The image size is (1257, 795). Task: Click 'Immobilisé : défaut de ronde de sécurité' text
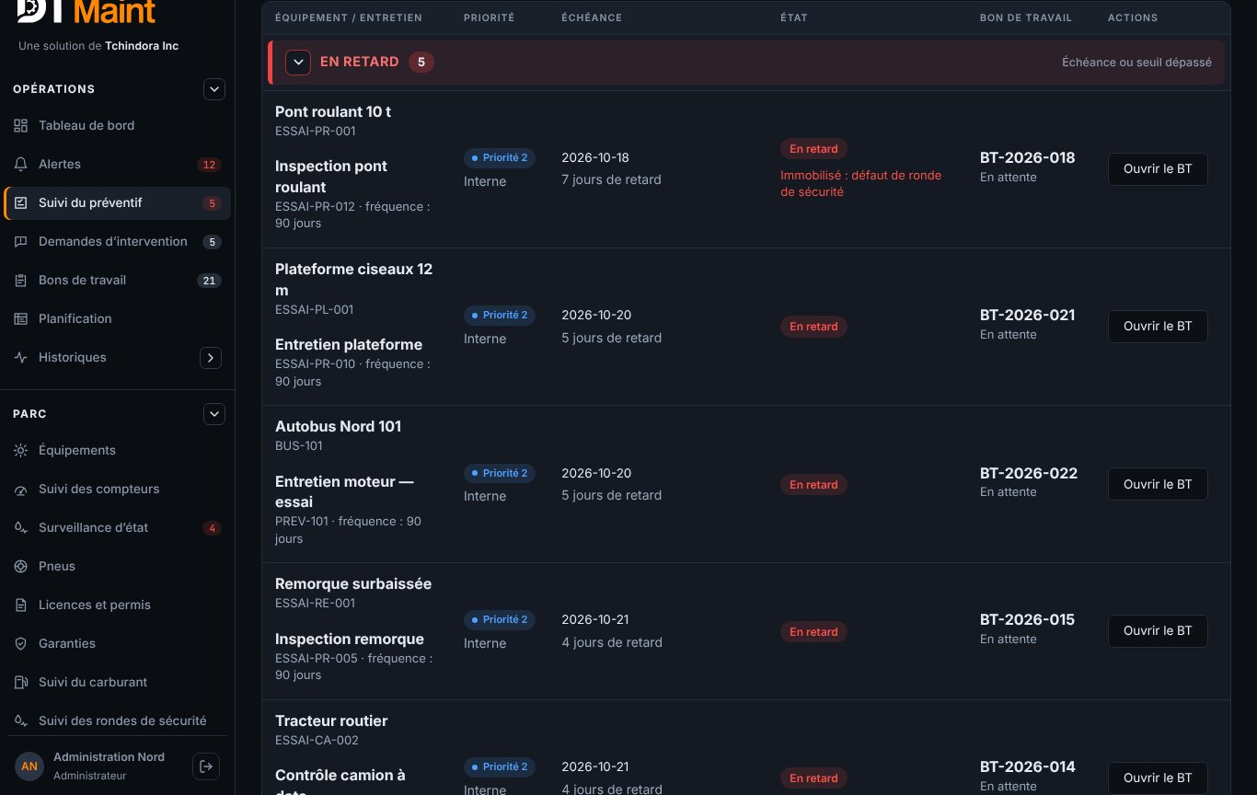pos(860,183)
